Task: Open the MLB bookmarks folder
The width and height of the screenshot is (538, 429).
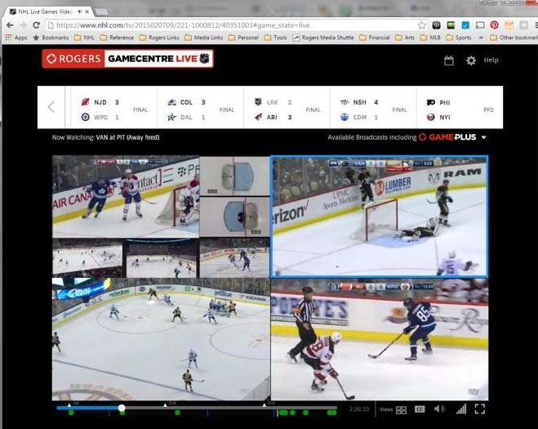Action: point(430,38)
